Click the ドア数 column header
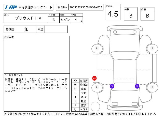Image resolution: width=163 pixels, height=122 pixels. pos(51,15)
